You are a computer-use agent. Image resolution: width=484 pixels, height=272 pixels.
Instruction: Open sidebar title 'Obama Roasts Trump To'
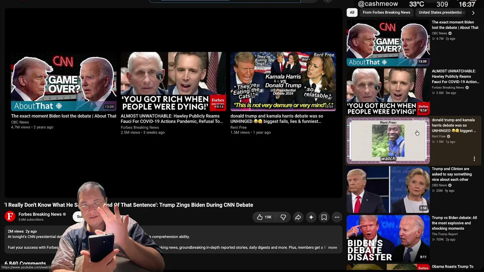(x=453, y=267)
